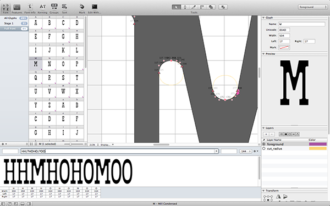Select the All Glyphs set
330x206 pixels.
(x=14, y=18)
